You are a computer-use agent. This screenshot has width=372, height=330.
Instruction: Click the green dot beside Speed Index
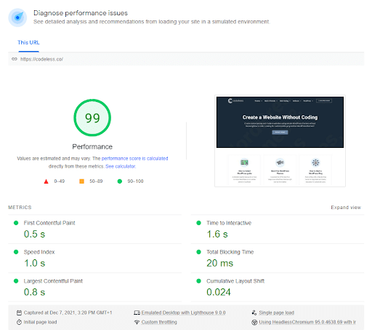tap(16, 252)
